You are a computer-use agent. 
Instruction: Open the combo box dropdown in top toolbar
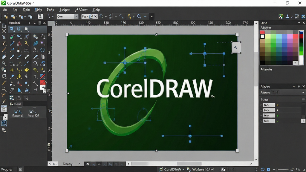tap(76, 16)
